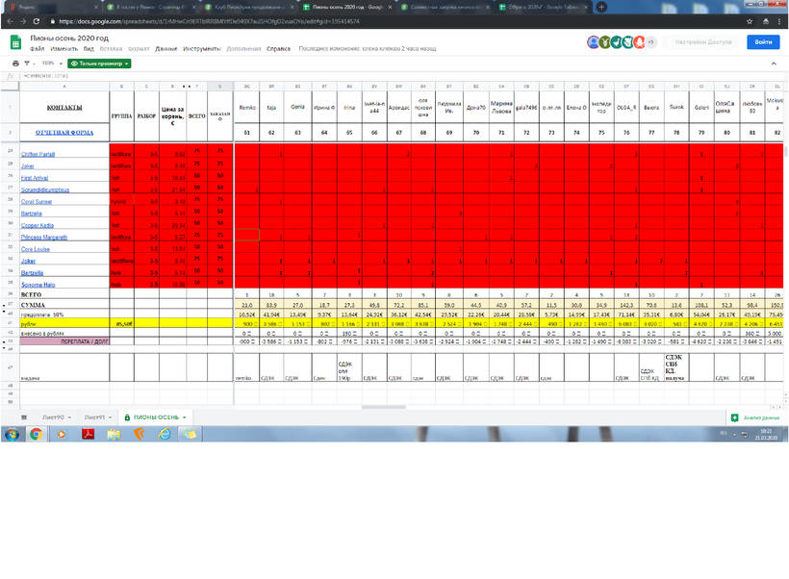The image size is (789, 579).
Task: Open the Файл menu
Action: [x=37, y=47]
